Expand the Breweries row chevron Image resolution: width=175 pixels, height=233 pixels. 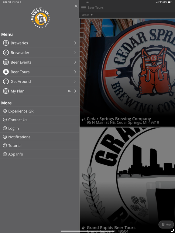click(x=75, y=43)
